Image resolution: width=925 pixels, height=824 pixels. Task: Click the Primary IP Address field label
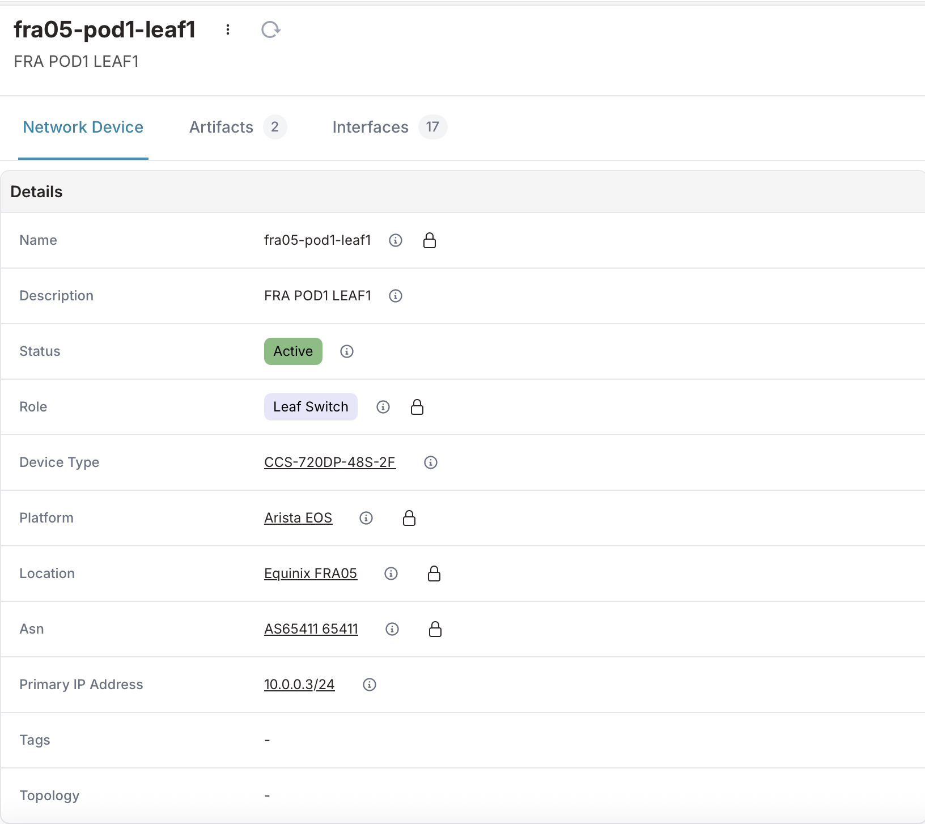81,685
